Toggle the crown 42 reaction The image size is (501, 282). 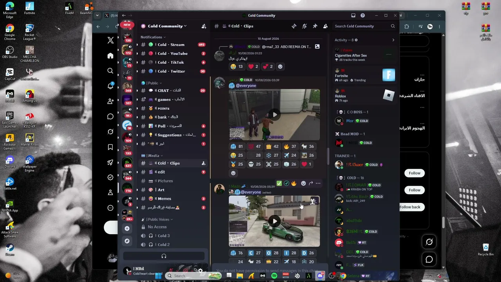(x=272, y=146)
